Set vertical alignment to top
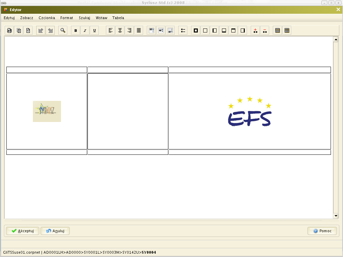Image resolution: width=343 pixels, height=257 pixels. [151, 30]
